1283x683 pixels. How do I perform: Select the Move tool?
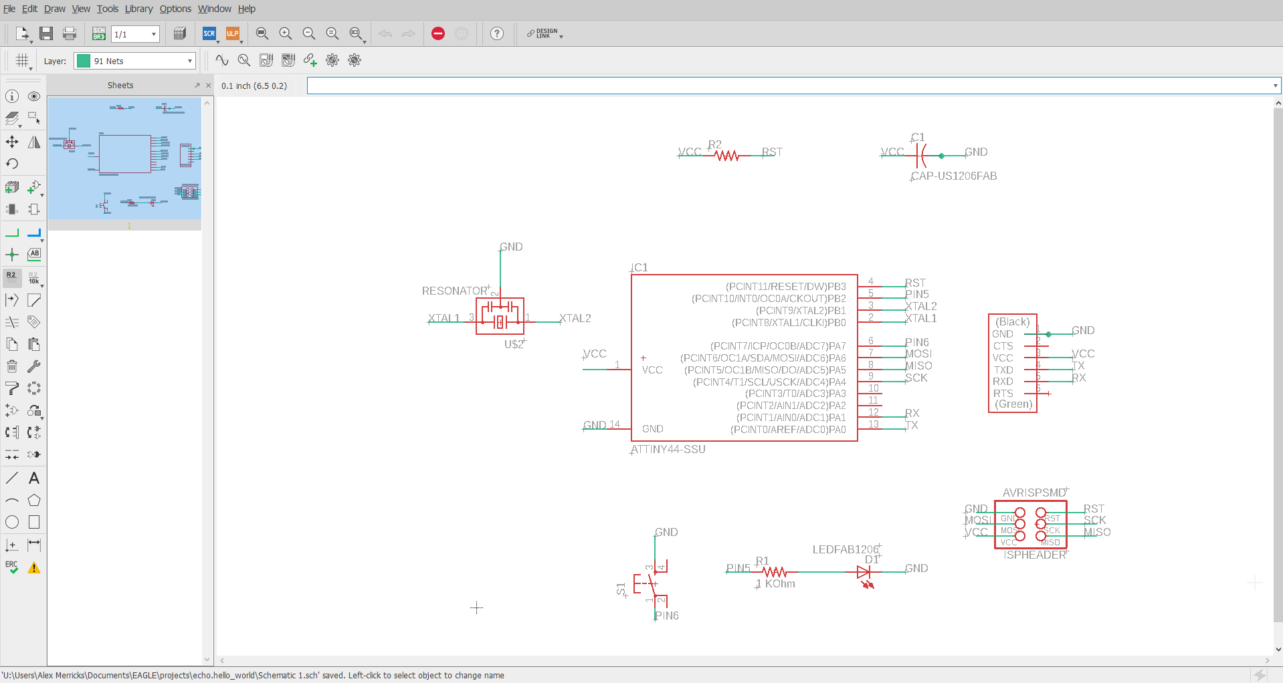click(11, 142)
